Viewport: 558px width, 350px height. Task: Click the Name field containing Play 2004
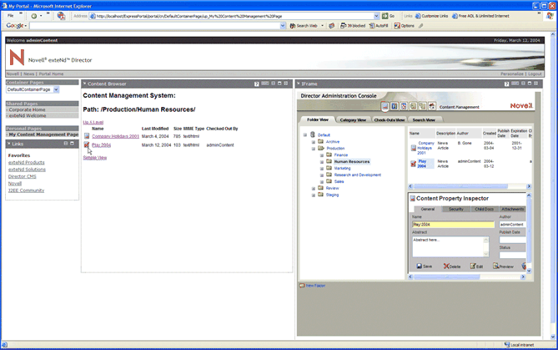coord(453,225)
